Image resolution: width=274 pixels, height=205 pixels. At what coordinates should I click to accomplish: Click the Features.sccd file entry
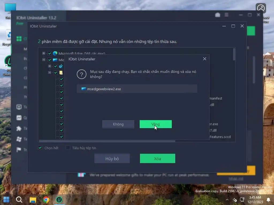[x=220, y=137]
